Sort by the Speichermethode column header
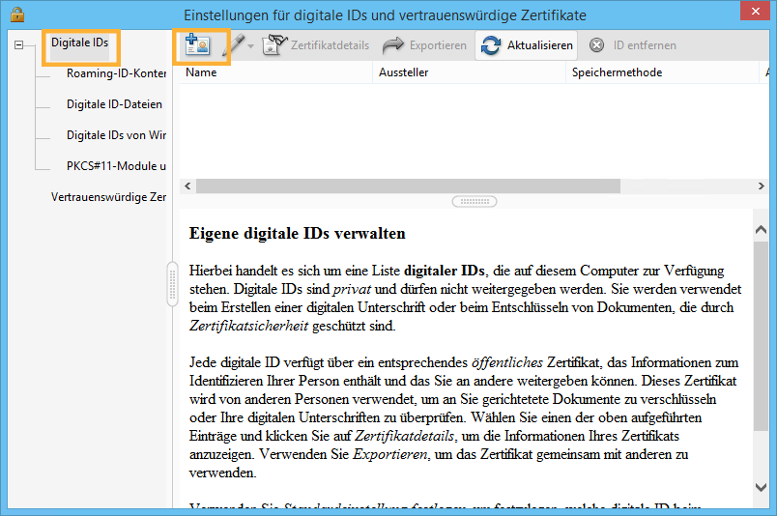777x516 pixels. (662, 72)
